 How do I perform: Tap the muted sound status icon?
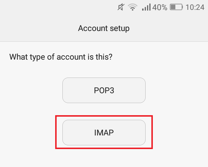pyautogui.click(x=121, y=7)
